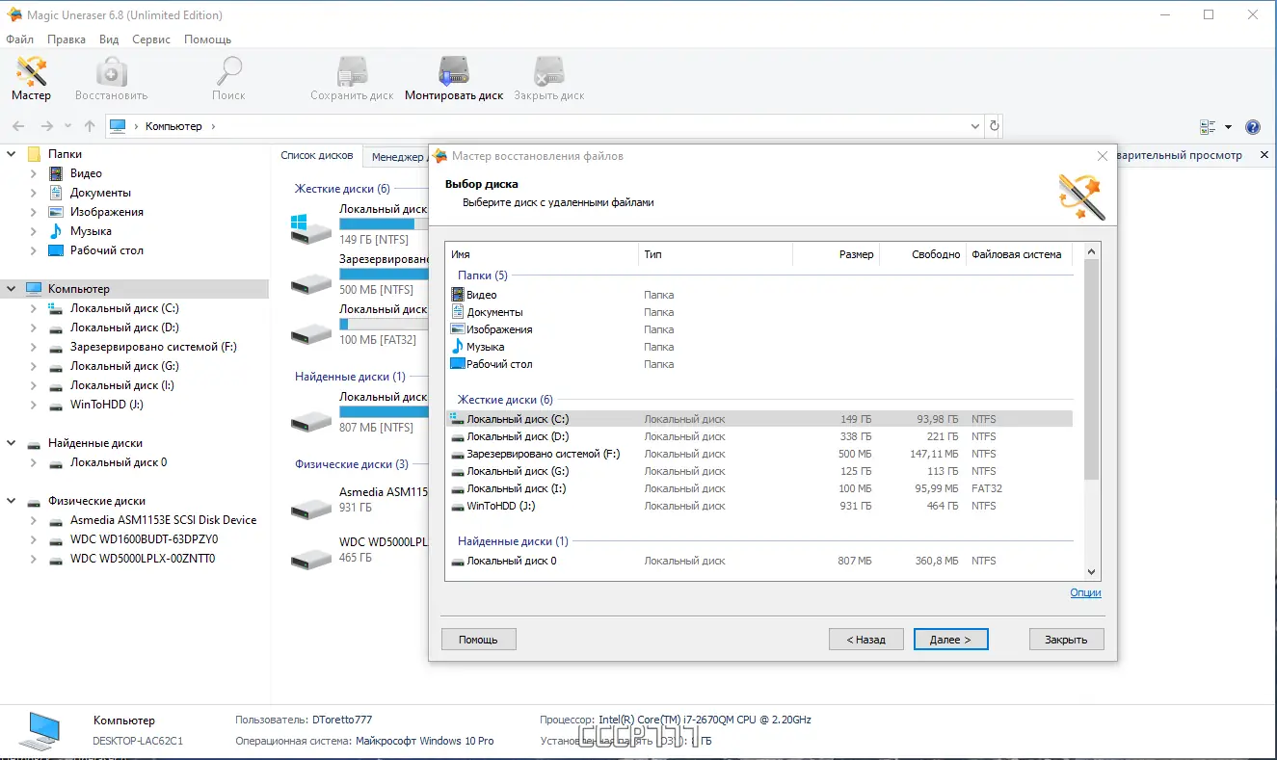
Task: Open the Файл menu
Action: [x=19, y=39]
